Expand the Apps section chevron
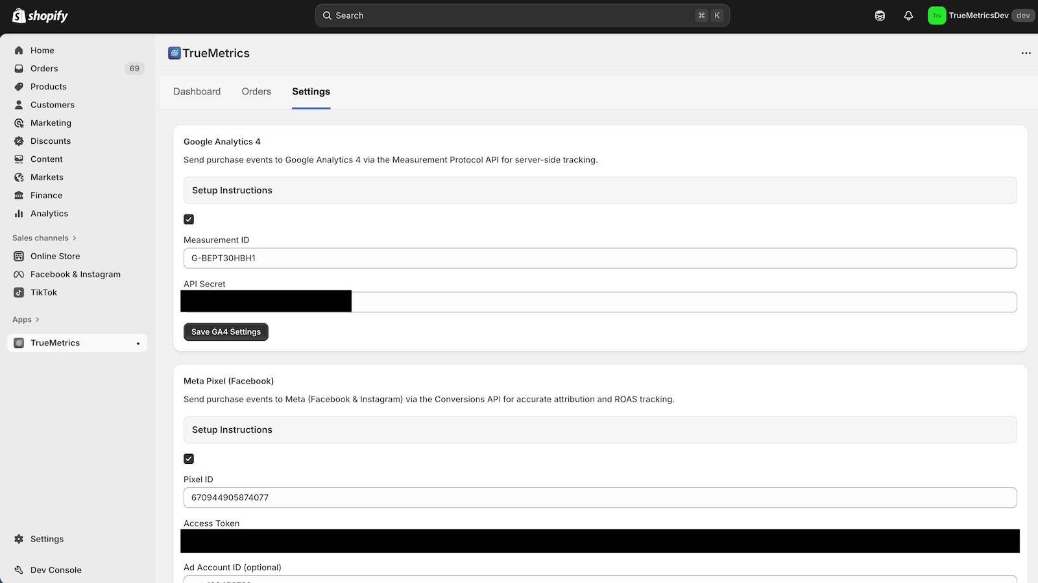1038x583 pixels. 37,320
